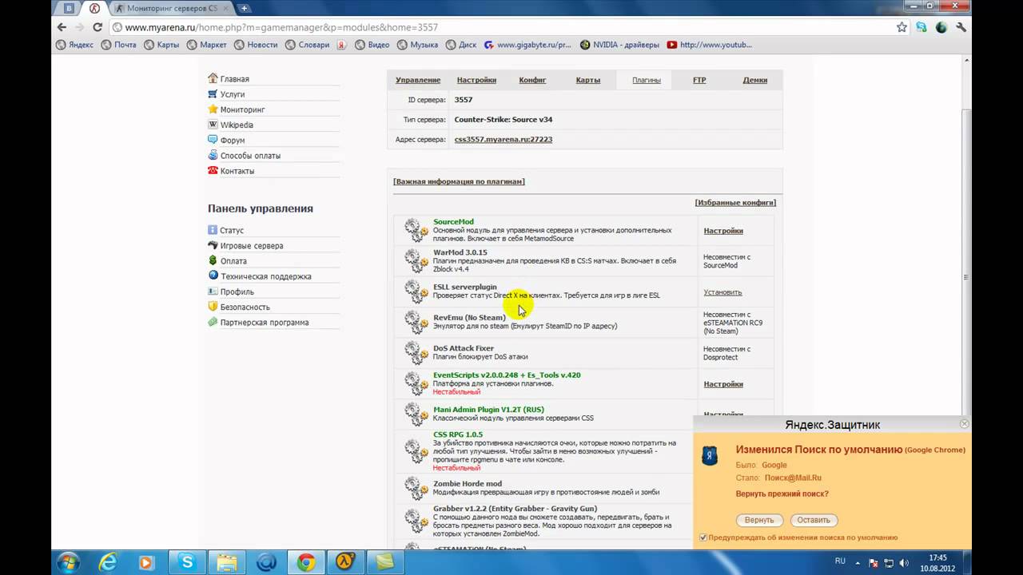This screenshot has width=1023, height=575.
Task: Reload the page with refresh icon
Action: click(x=98, y=27)
